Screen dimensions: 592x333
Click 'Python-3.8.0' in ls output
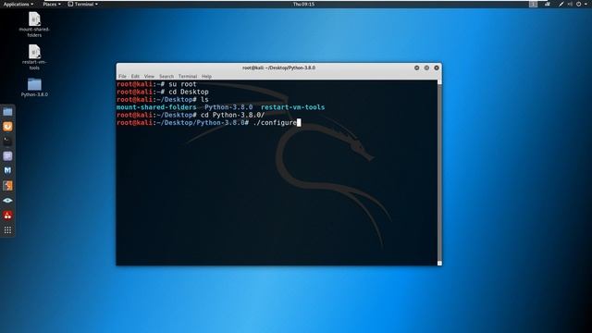click(228, 107)
